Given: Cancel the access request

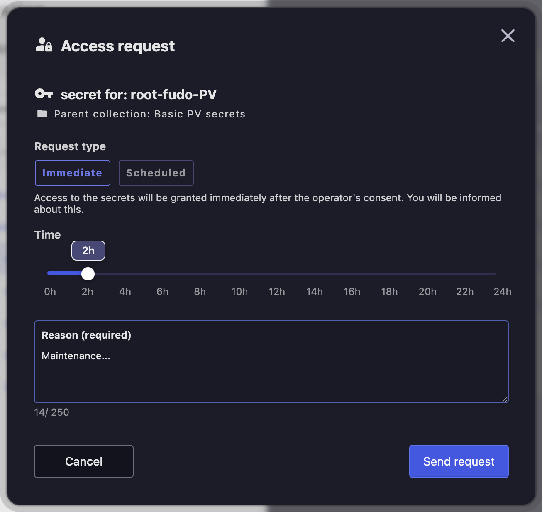Looking at the screenshot, I should 84,461.
